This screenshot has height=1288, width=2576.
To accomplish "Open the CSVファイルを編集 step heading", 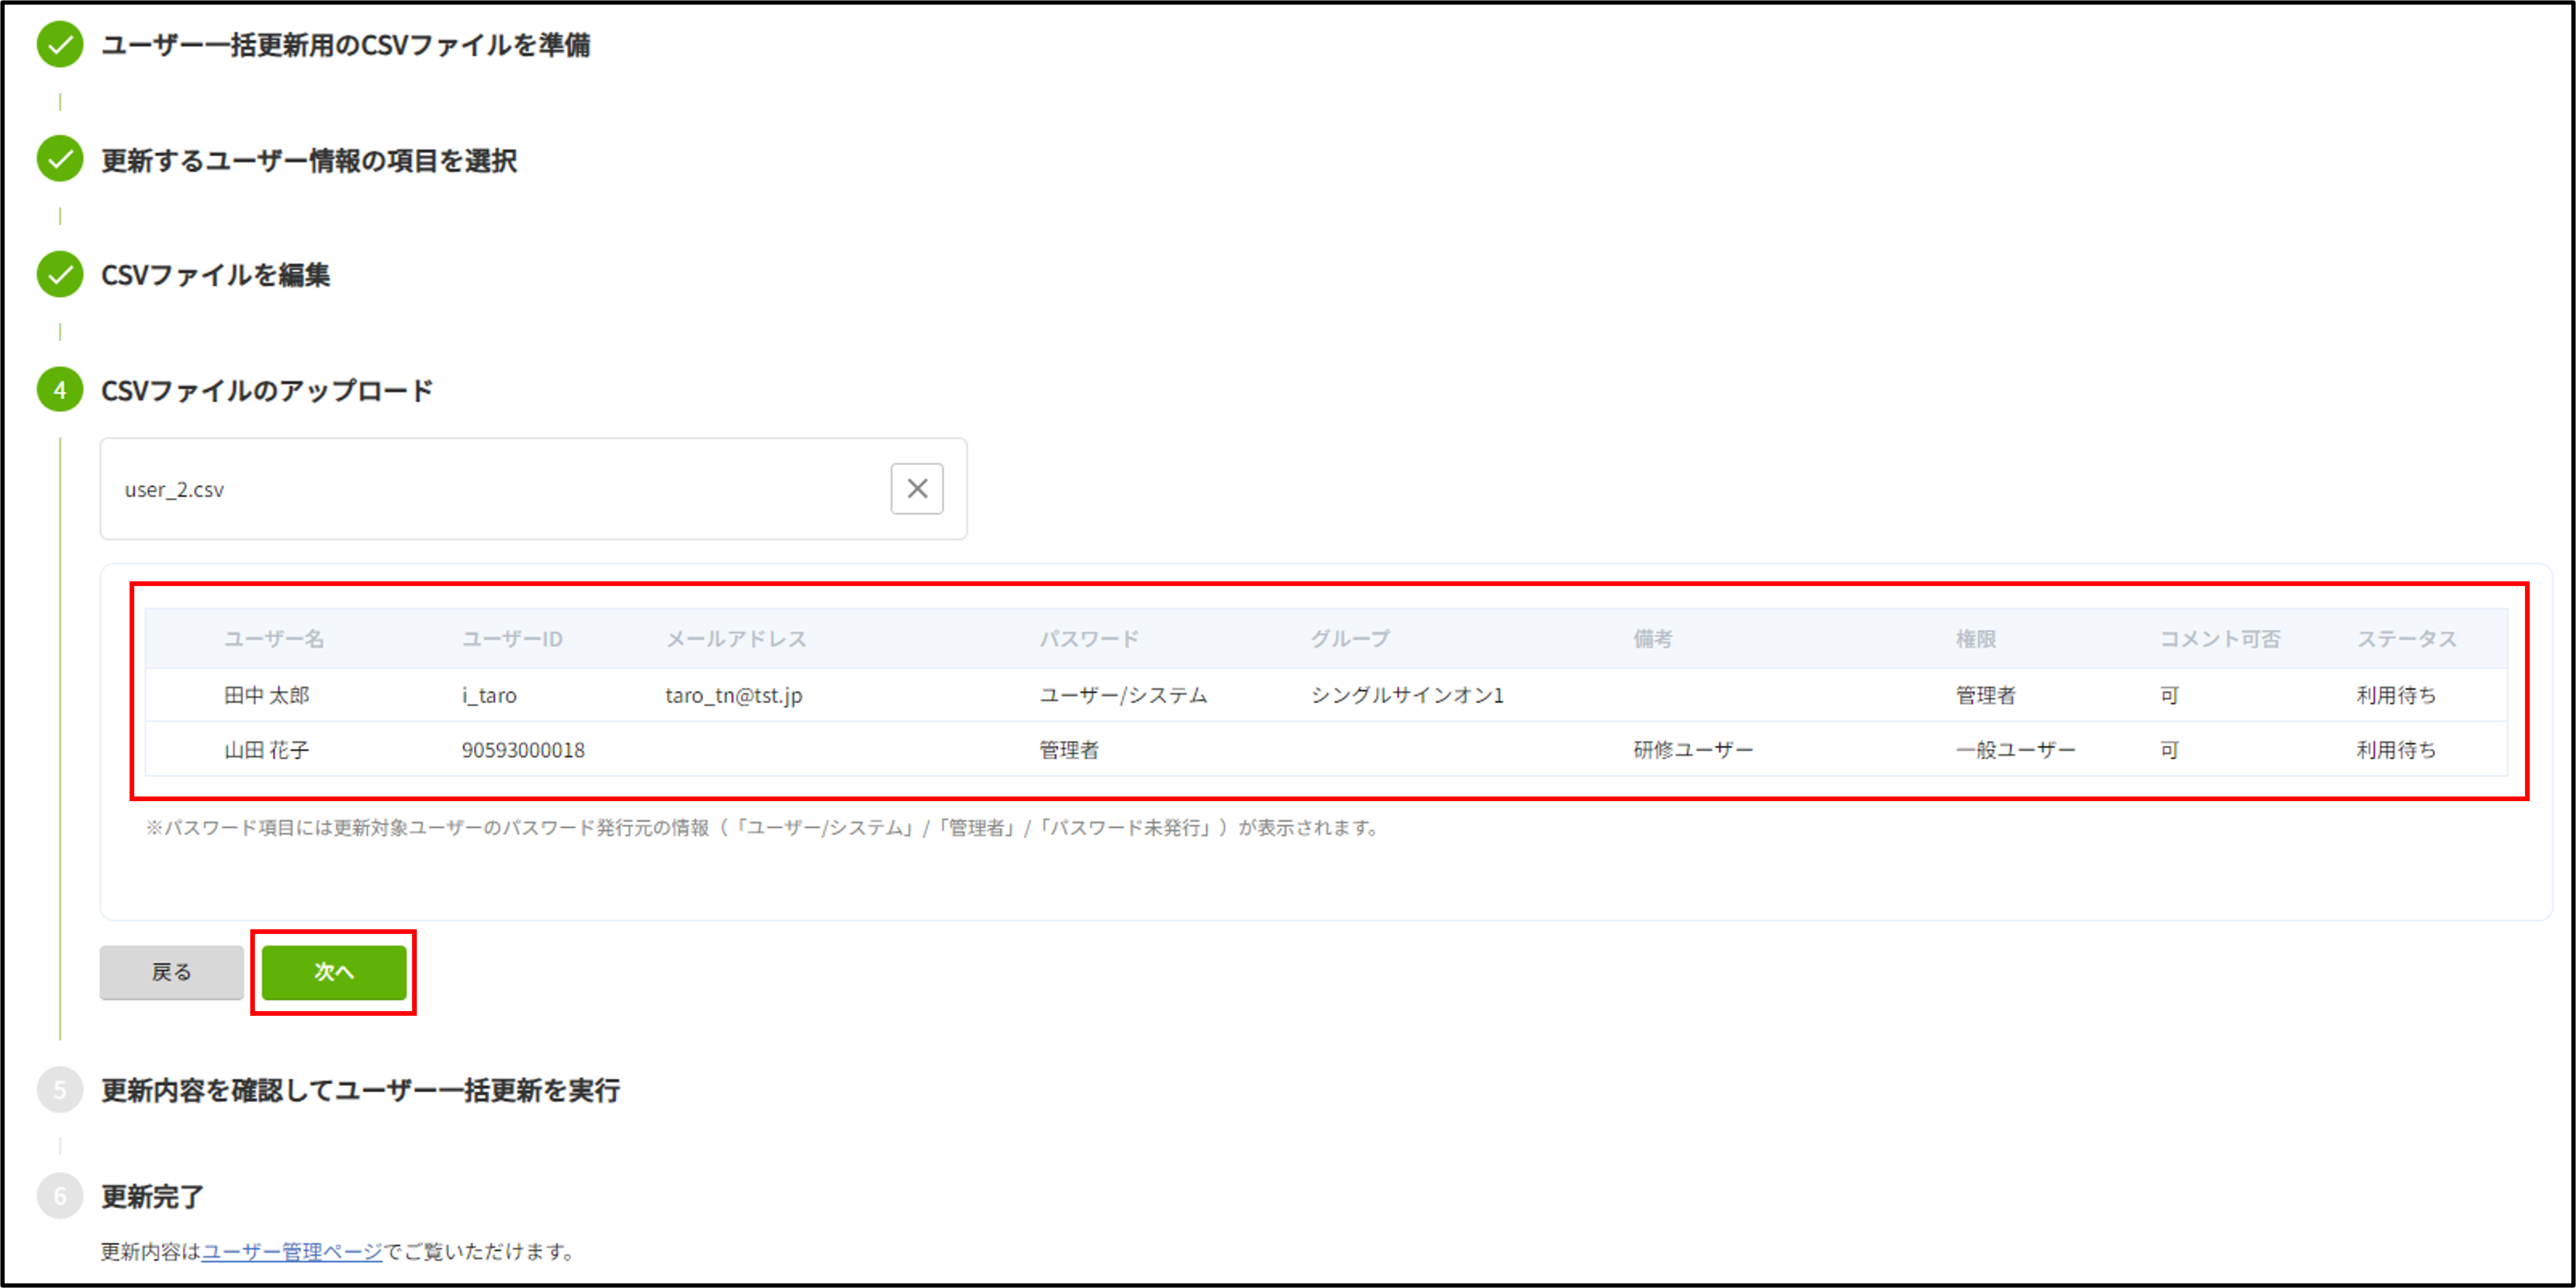I will pyautogui.click(x=215, y=275).
